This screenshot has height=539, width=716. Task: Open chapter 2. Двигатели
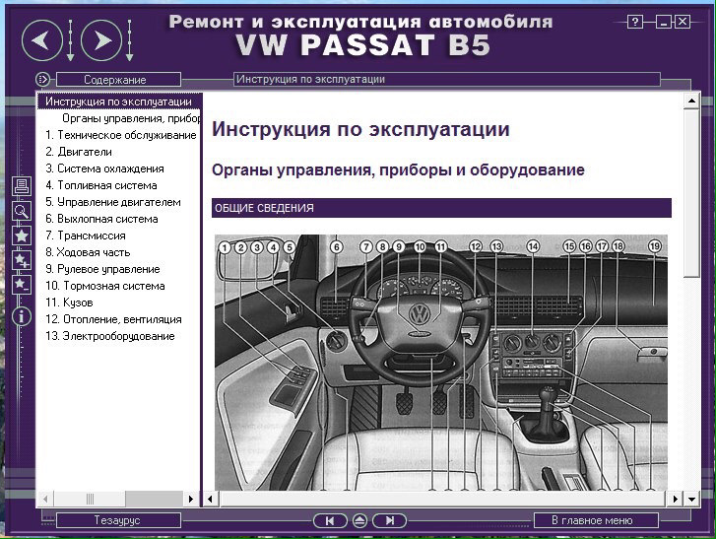tap(79, 152)
